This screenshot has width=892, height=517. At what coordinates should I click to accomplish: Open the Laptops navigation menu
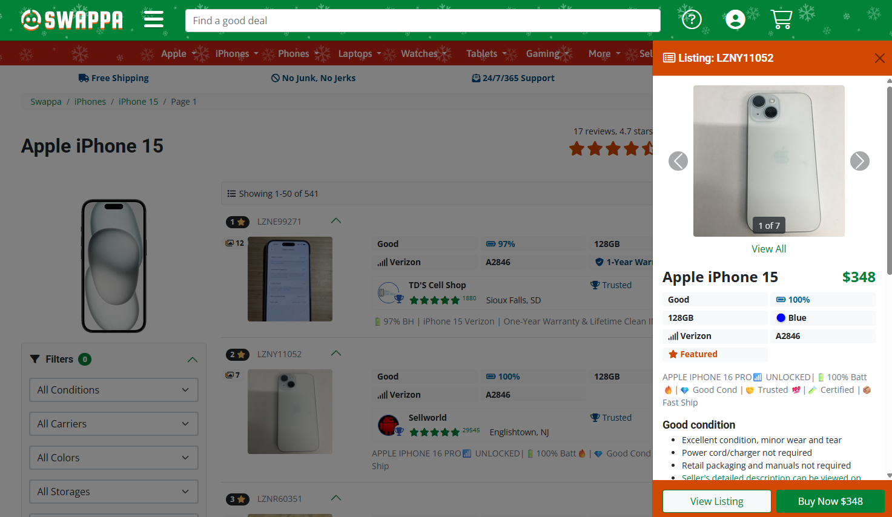coord(359,54)
